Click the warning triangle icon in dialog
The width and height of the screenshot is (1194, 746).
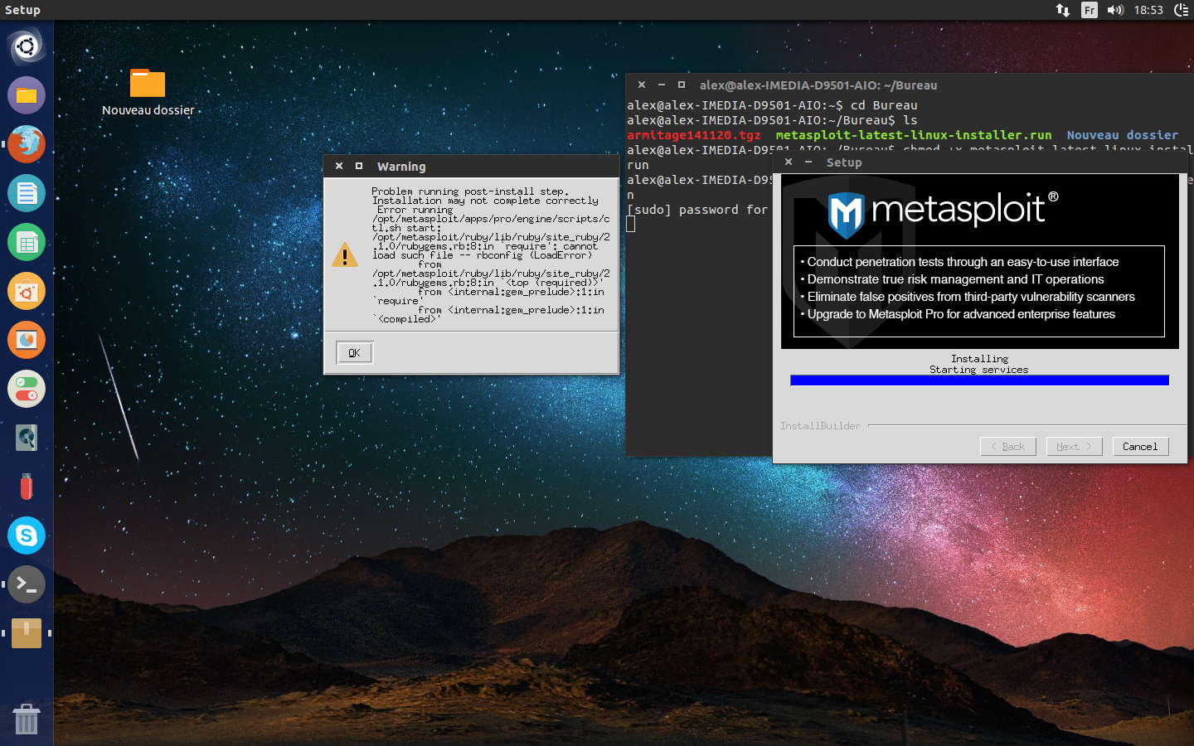click(x=345, y=254)
